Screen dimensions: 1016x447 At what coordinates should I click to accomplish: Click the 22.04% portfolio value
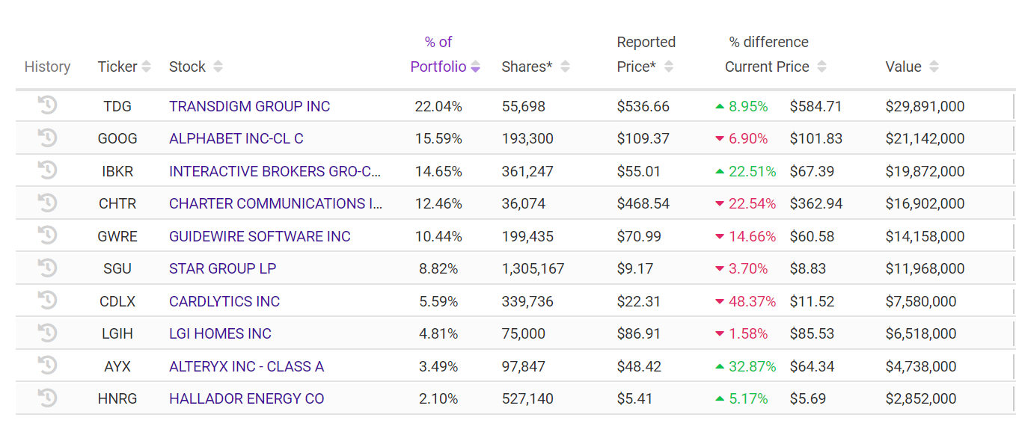point(438,106)
